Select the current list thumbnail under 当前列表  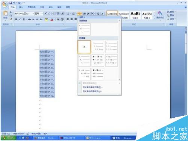[84, 29]
